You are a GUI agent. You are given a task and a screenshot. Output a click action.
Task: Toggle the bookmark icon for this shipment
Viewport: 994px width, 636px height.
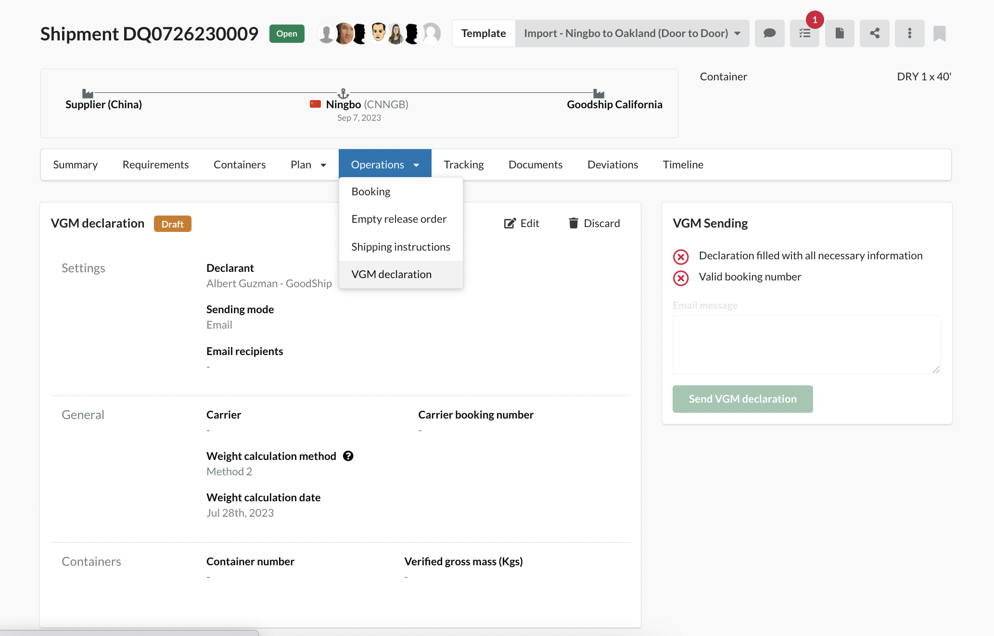click(939, 34)
